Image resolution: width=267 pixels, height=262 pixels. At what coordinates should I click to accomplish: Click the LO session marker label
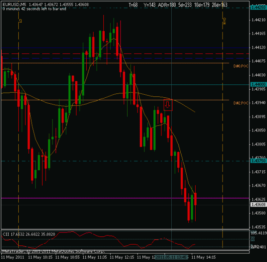(21, 21)
